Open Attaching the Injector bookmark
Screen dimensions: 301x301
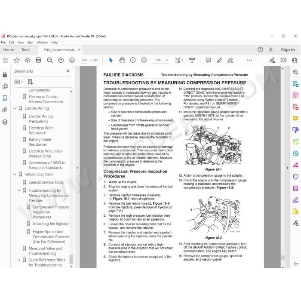click(51, 224)
